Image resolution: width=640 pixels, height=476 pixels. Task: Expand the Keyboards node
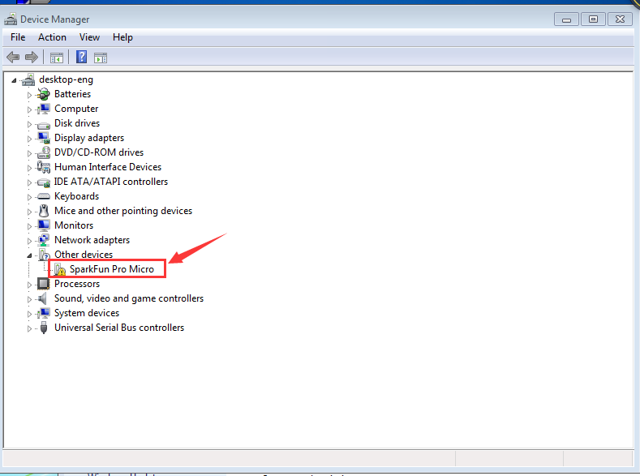tap(29, 197)
